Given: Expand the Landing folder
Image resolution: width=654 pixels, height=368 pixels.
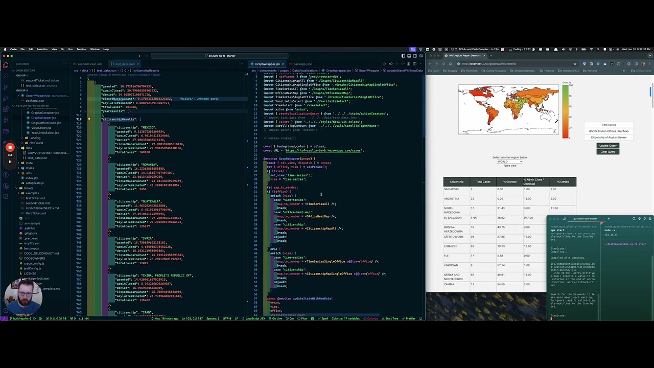Looking at the screenshot, I should pyautogui.click(x=35, y=137).
